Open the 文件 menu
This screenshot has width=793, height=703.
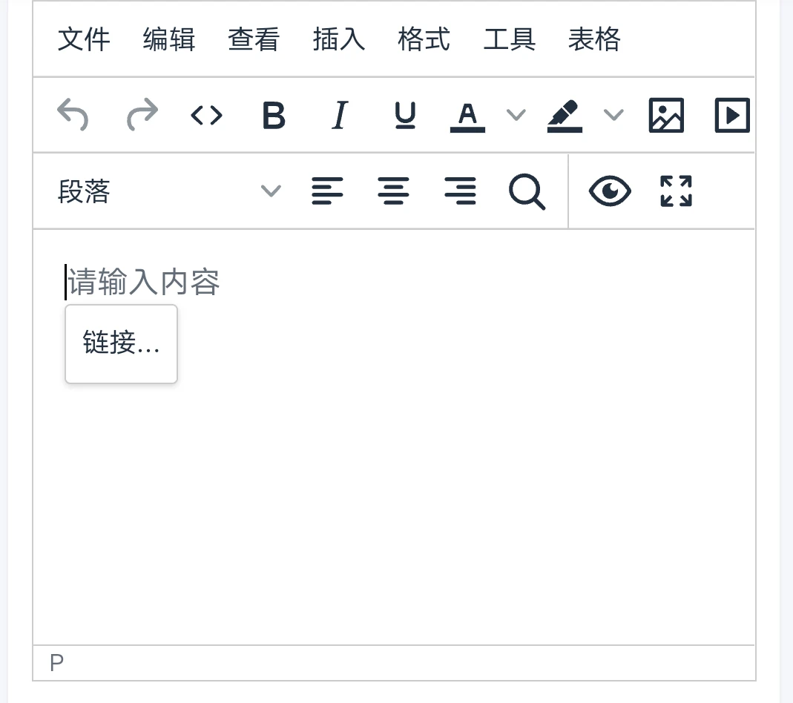84,39
